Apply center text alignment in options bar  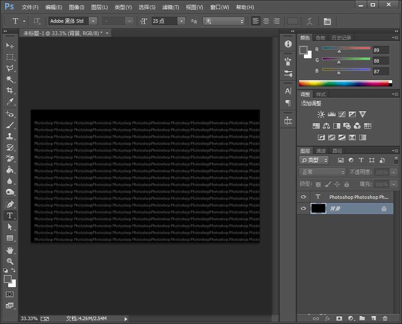click(x=266, y=21)
